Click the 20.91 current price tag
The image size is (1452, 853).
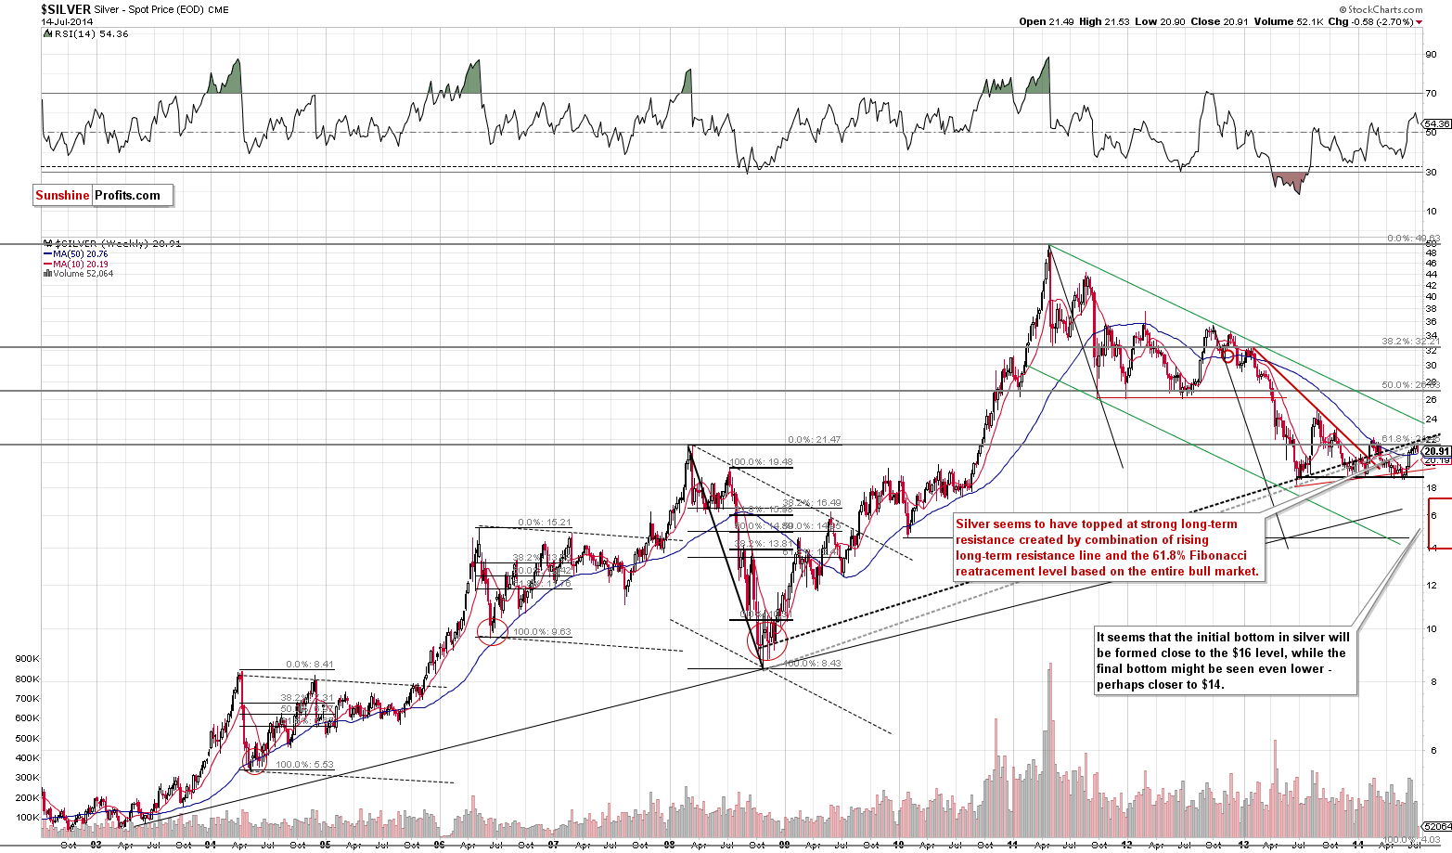coord(1436,451)
